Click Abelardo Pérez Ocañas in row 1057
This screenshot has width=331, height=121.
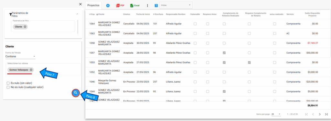click(178, 53)
